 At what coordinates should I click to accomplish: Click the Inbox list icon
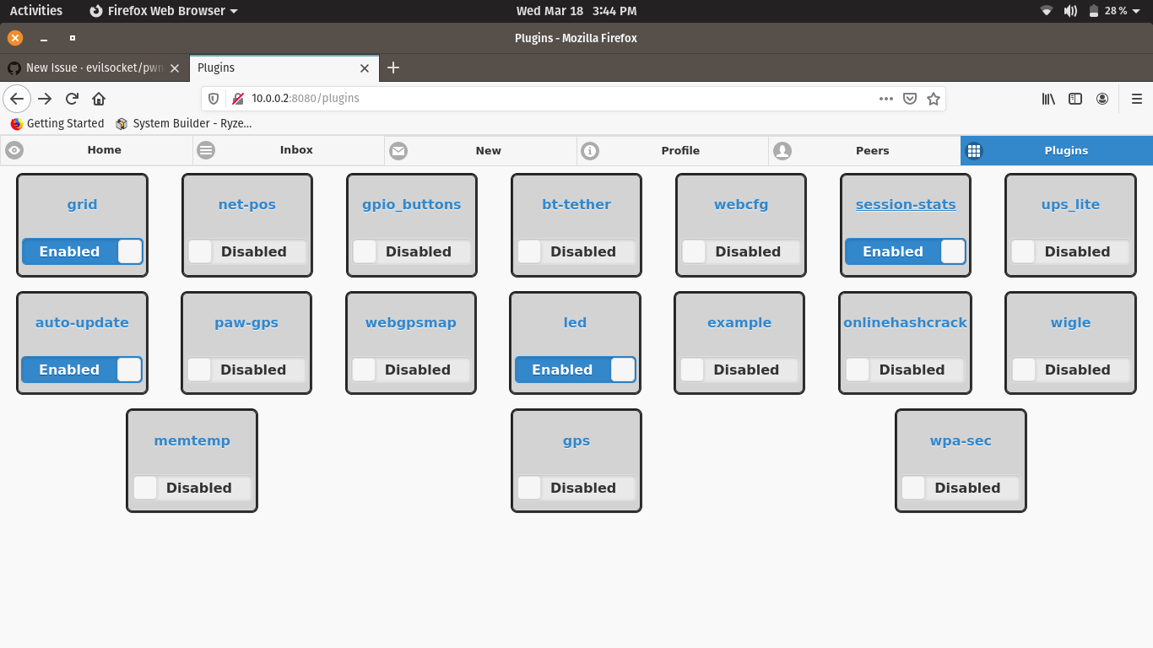click(206, 150)
